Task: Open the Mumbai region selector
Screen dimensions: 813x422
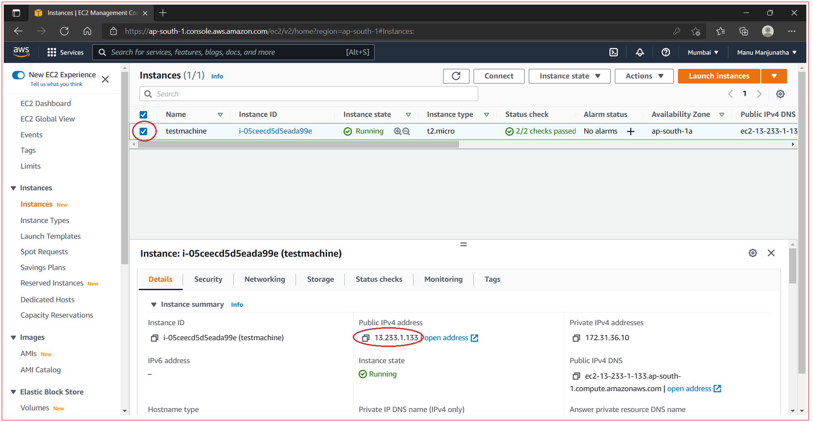Action: point(703,52)
